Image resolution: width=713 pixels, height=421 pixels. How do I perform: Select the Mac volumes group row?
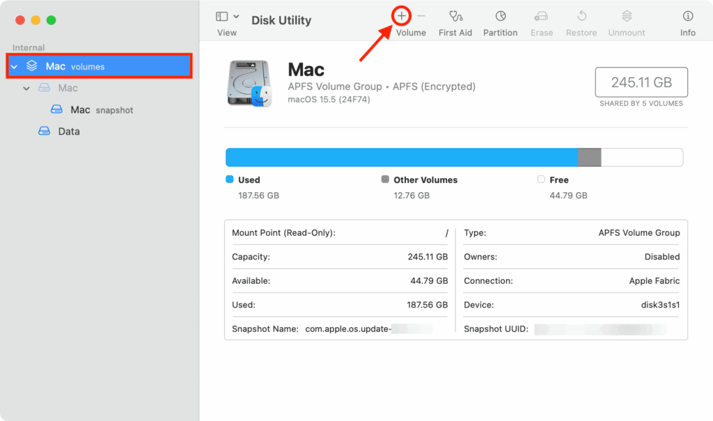click(99, 66)
